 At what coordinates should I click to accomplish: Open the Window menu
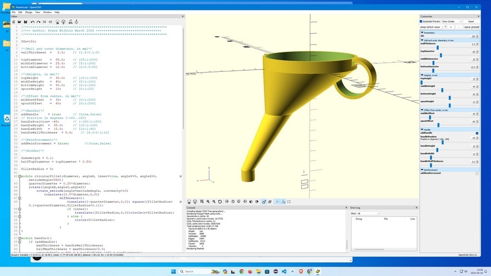tap(47, 12)
